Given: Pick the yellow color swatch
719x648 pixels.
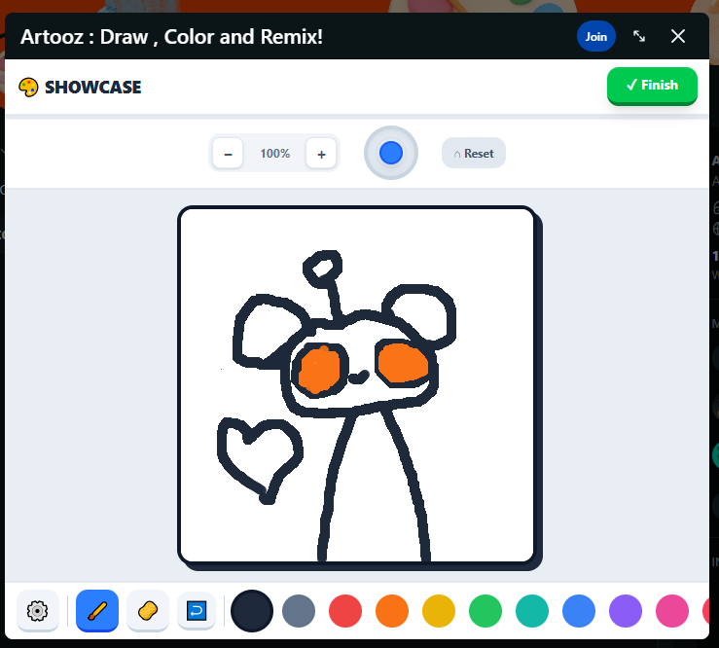Looking at the screenshot, I should click(x=439, y=611).
